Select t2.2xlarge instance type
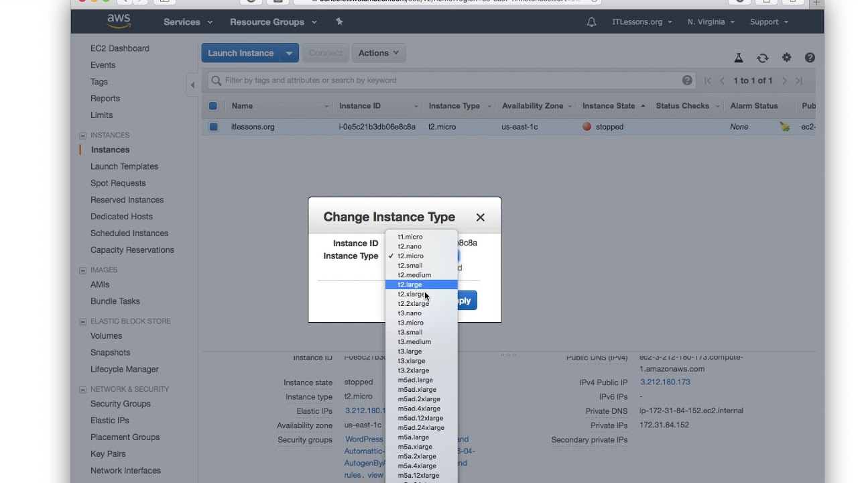Viewport: 858px width, 483px height. 421,303
